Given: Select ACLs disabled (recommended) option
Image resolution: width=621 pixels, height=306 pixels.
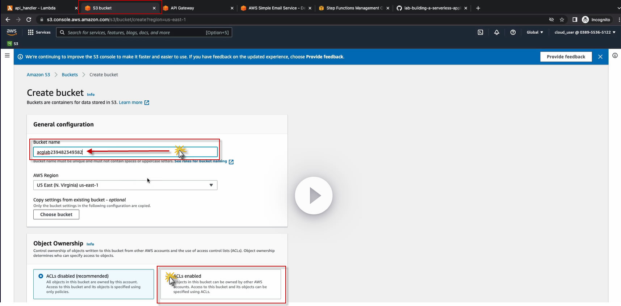Looking at the screenshot, I should tap(93, 284).
